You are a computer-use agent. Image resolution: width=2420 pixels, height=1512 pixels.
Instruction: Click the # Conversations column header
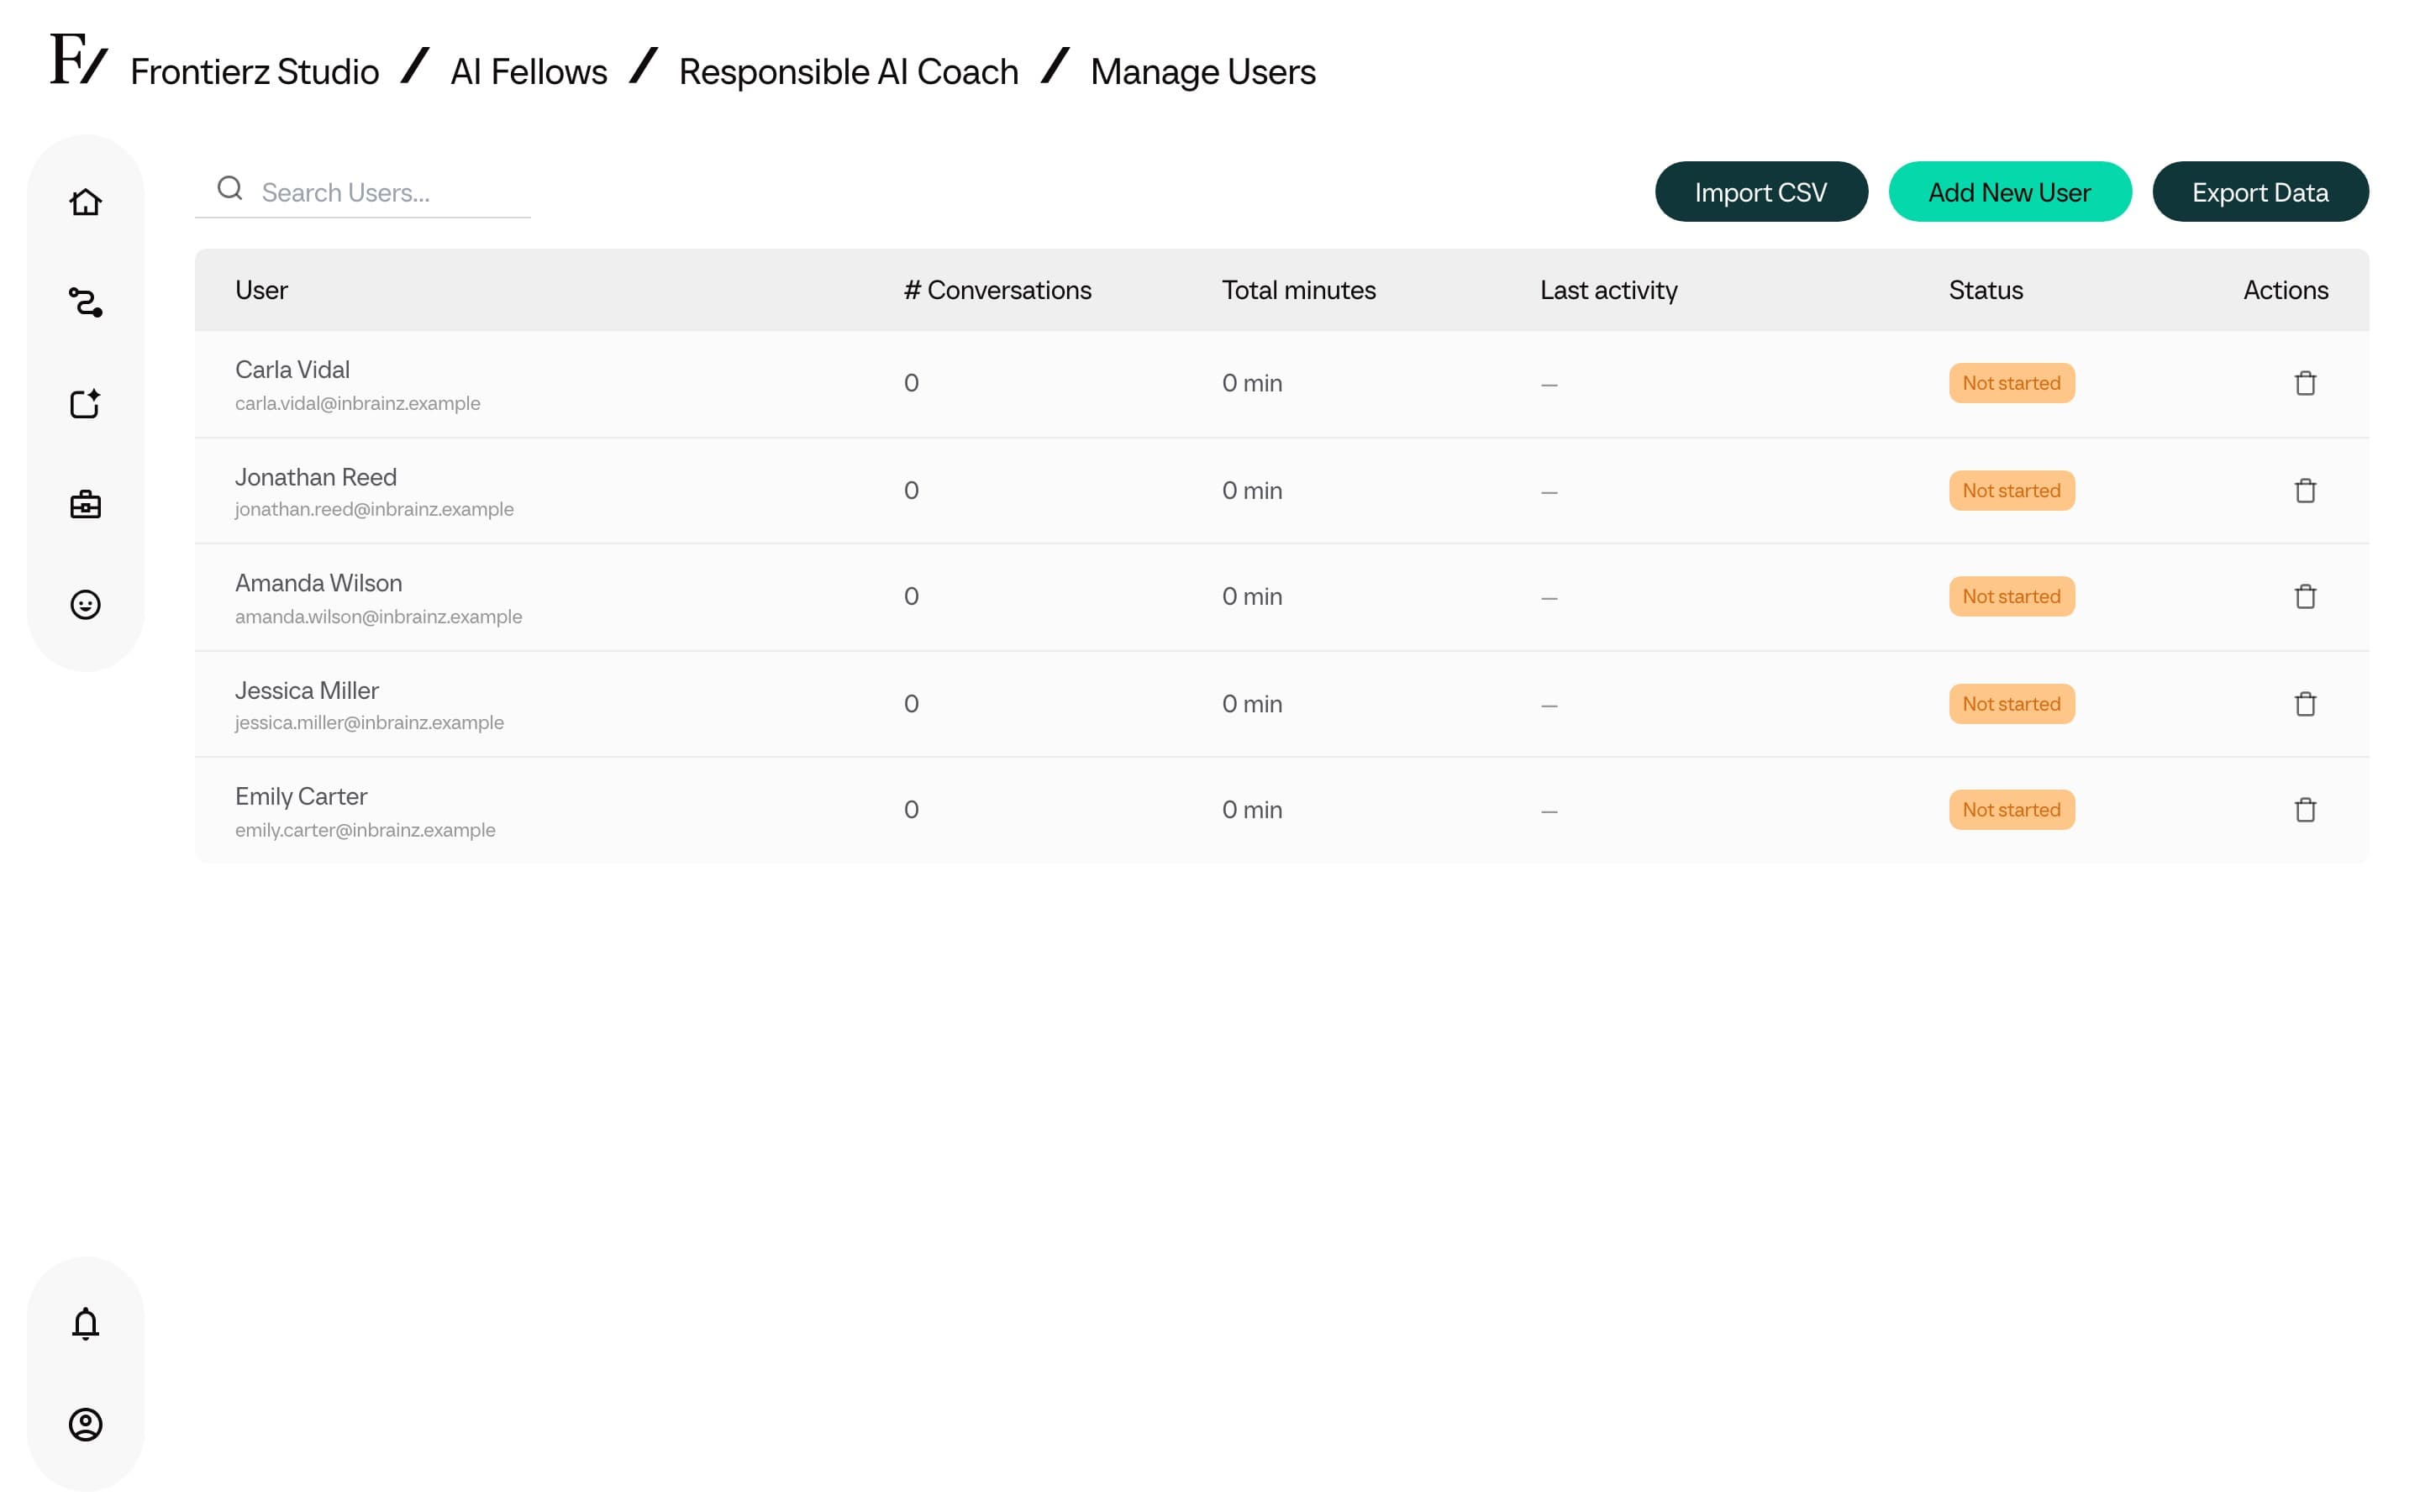coord(997,290)
